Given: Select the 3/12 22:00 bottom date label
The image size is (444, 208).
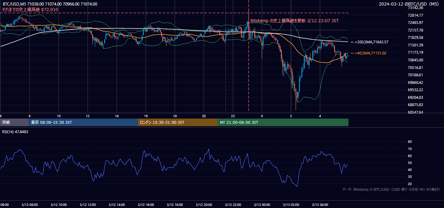Looking at the screenshot, I should click(x=233, y=205).
